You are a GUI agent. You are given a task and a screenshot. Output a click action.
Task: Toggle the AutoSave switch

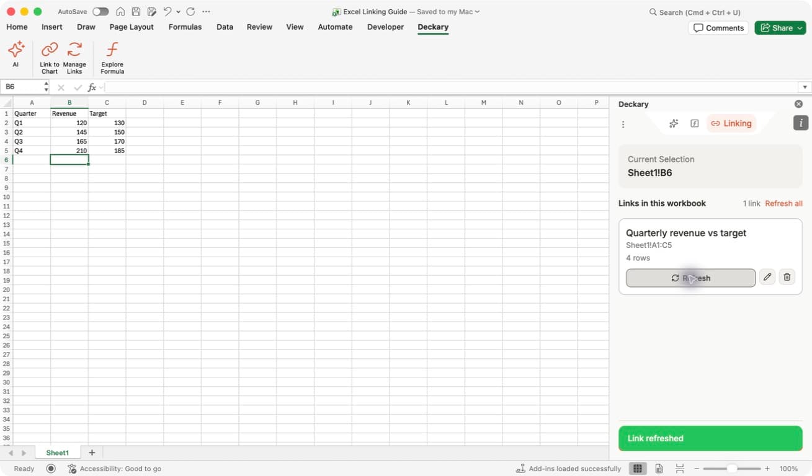[x=100, y=12]
